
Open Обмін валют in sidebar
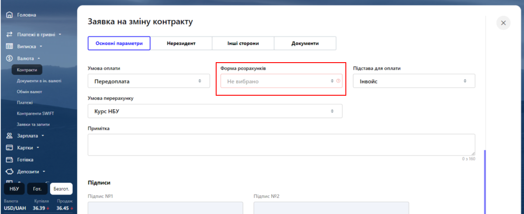pyautogui.click(x=30, y=92)
